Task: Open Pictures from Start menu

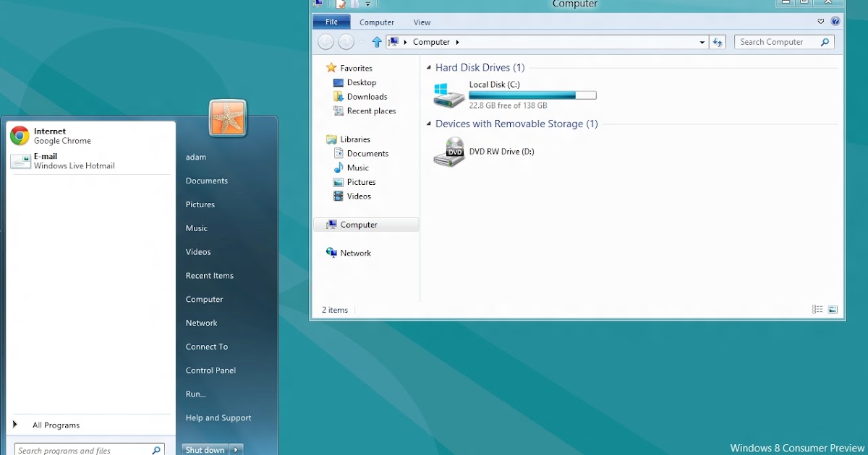Action: click(x=200, y=205)
